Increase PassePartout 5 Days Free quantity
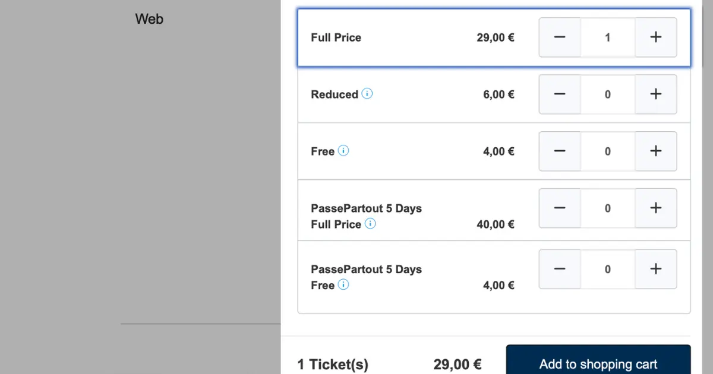The width and height of the screenshot is (713, 374). point(656,270)
